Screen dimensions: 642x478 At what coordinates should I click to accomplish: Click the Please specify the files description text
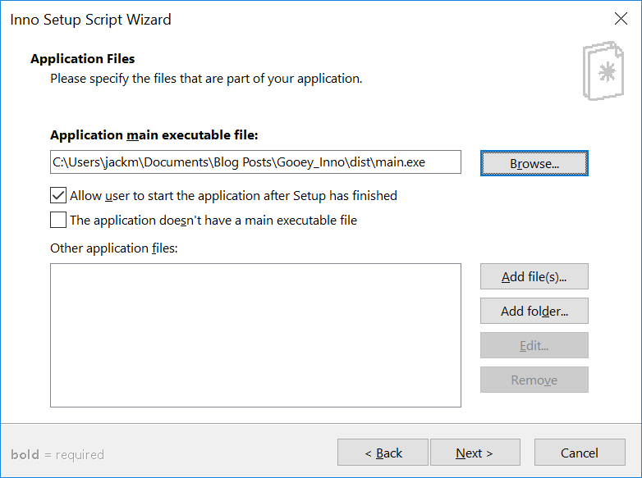point(206,79)
